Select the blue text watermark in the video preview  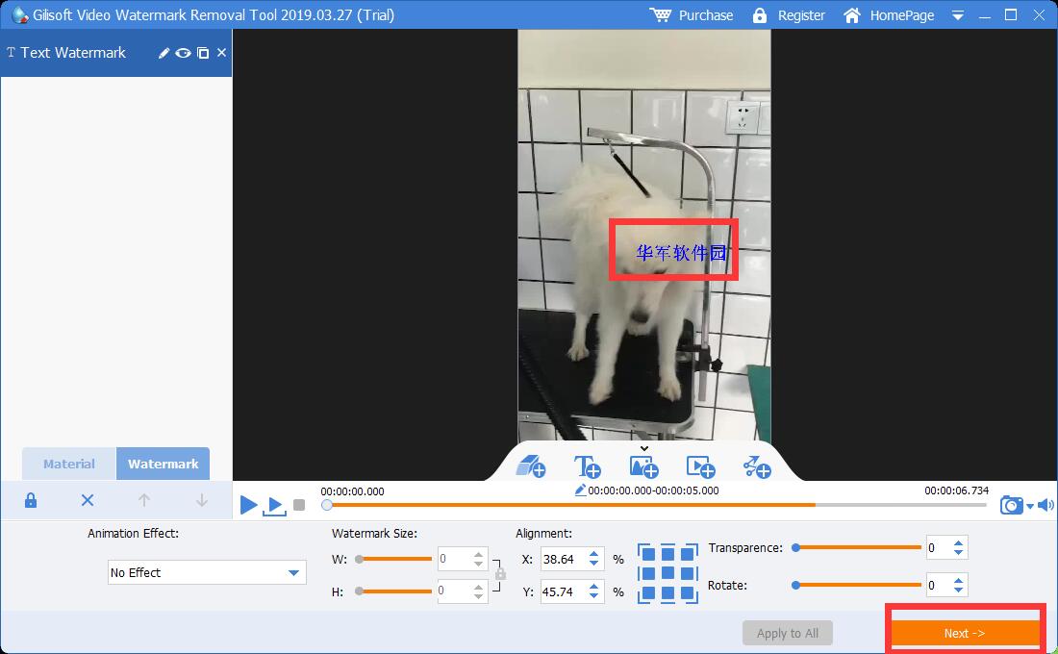click(681, 252)
